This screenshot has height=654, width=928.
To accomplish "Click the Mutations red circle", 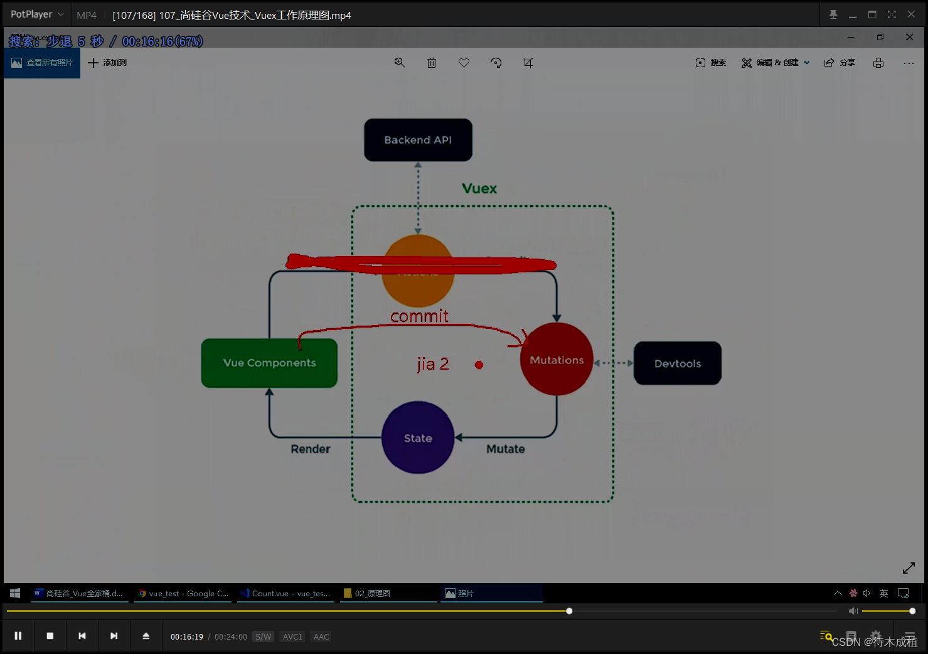I will [x=557, y=359].
